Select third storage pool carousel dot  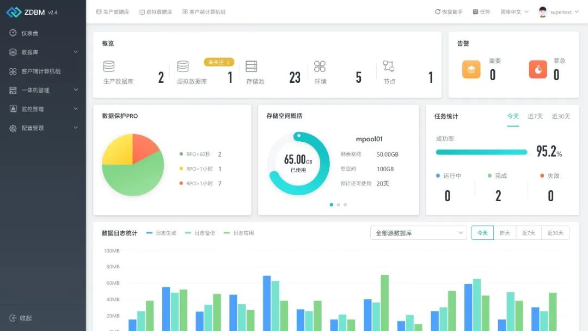point(345,204)
